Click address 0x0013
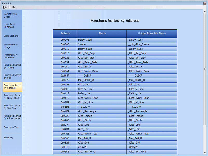Screen dimensions: 208x156 click(65, 49)
